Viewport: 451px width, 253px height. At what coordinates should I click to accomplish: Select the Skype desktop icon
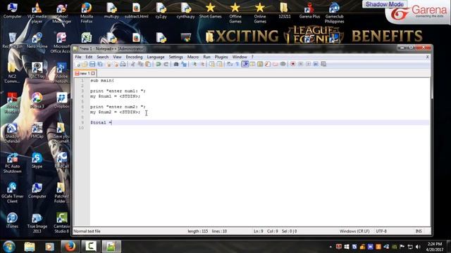coord(37,161)
